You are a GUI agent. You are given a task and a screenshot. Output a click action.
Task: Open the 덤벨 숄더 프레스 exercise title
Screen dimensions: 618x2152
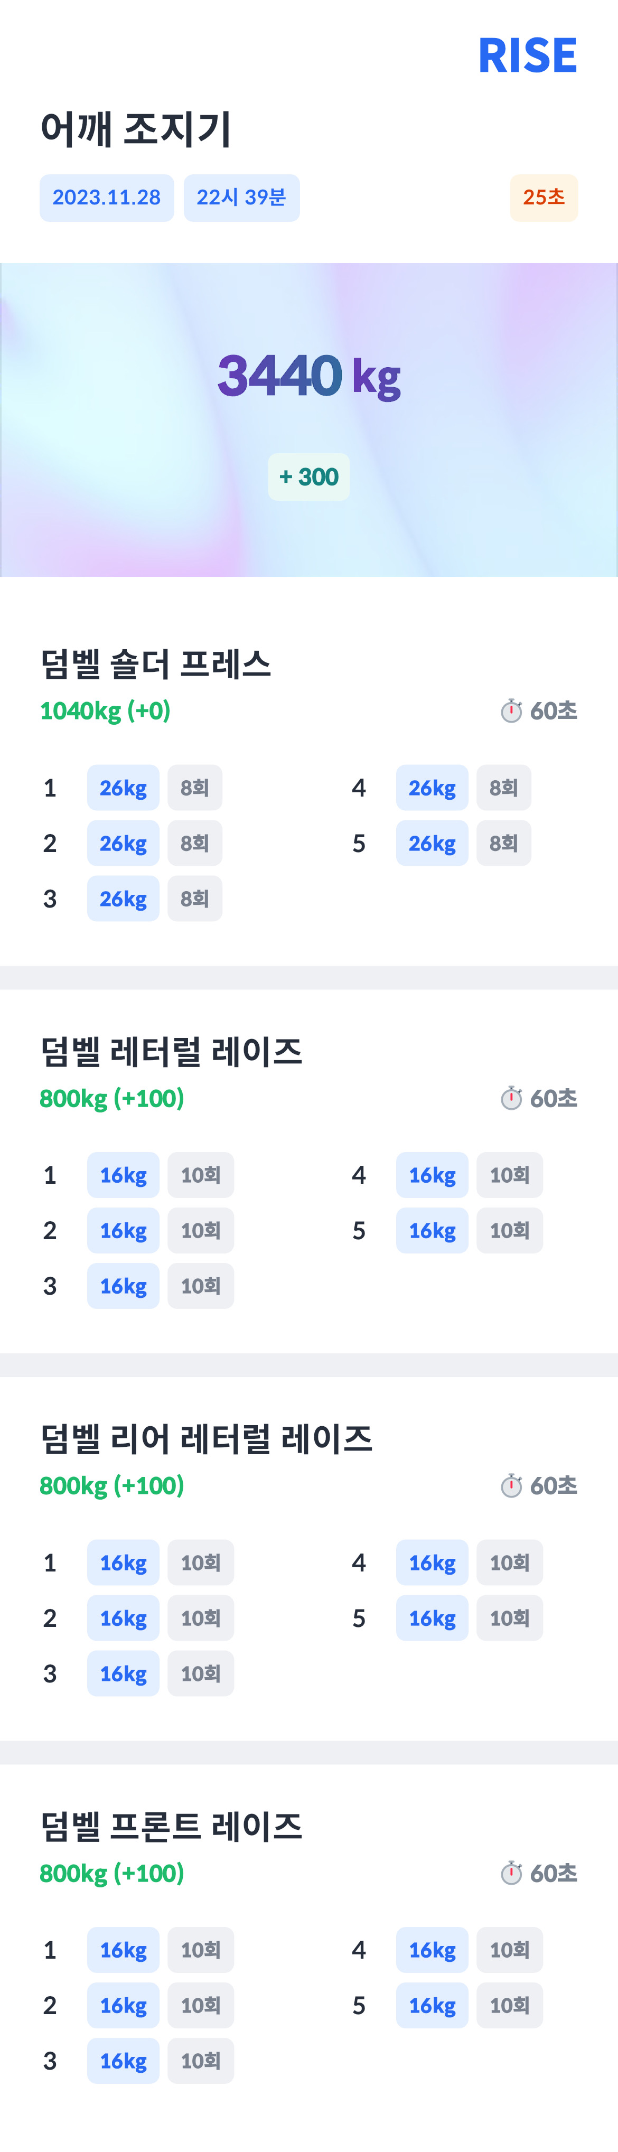tap(156, 665)
